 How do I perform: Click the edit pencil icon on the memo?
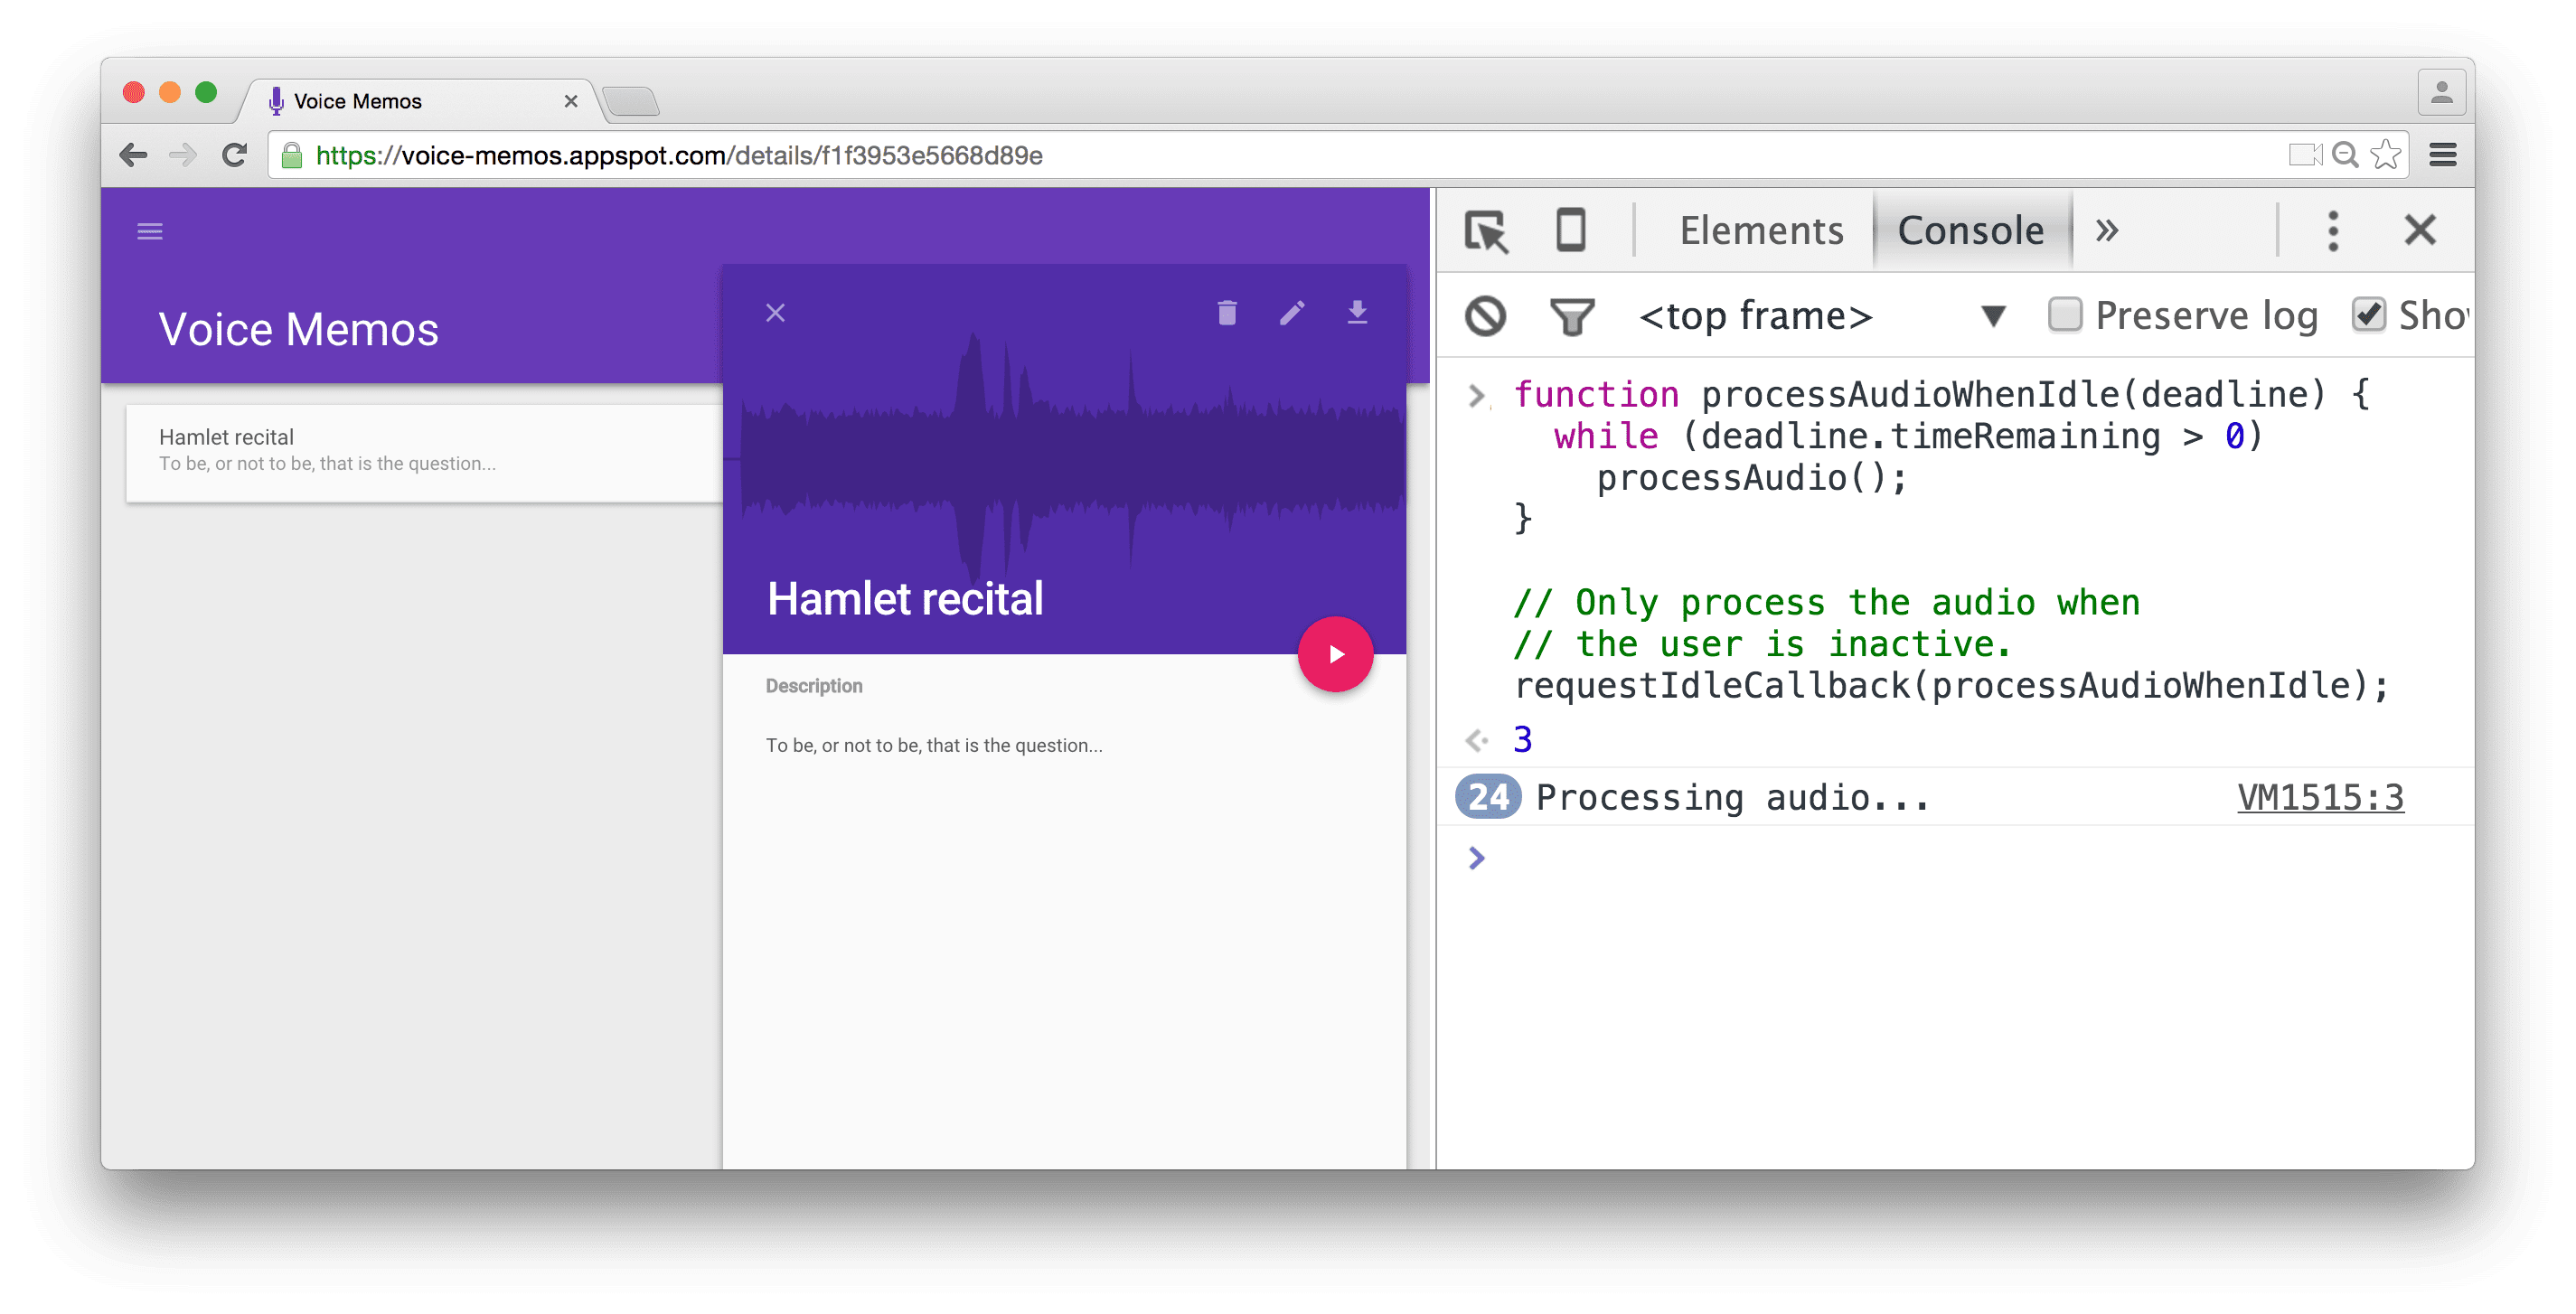1293,312
